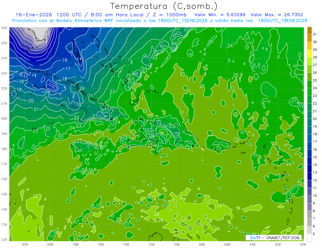Screen dimensions: 322x248
Task: Click the "16" contour label on the map
Action: [65, 60]
